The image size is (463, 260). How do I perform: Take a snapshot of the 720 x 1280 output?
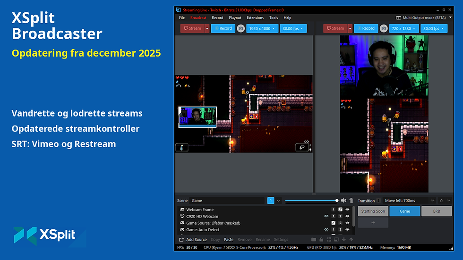coord(383,29)
